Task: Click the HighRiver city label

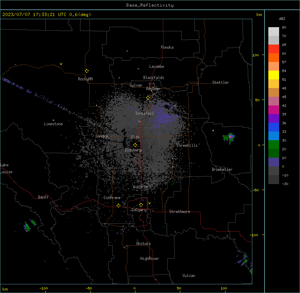Action: [150, 259]
